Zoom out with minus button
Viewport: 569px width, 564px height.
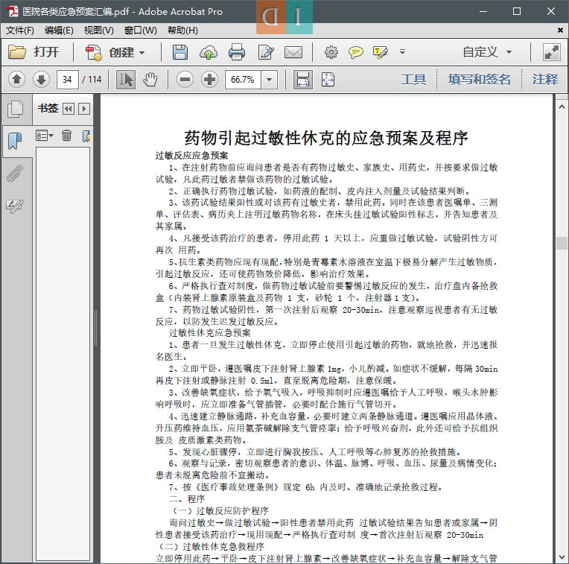(x=185, y=80)
